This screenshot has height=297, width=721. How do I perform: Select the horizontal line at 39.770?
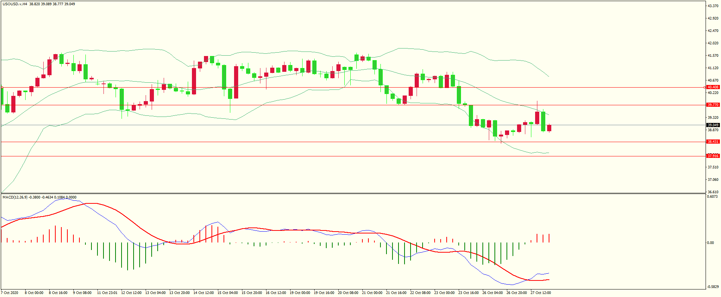353,105
